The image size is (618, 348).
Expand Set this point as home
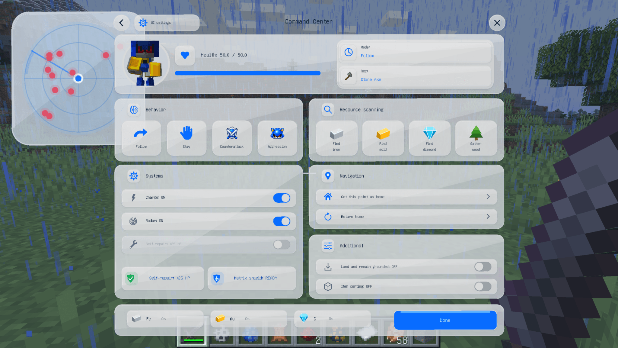click(x=406, y=197)
